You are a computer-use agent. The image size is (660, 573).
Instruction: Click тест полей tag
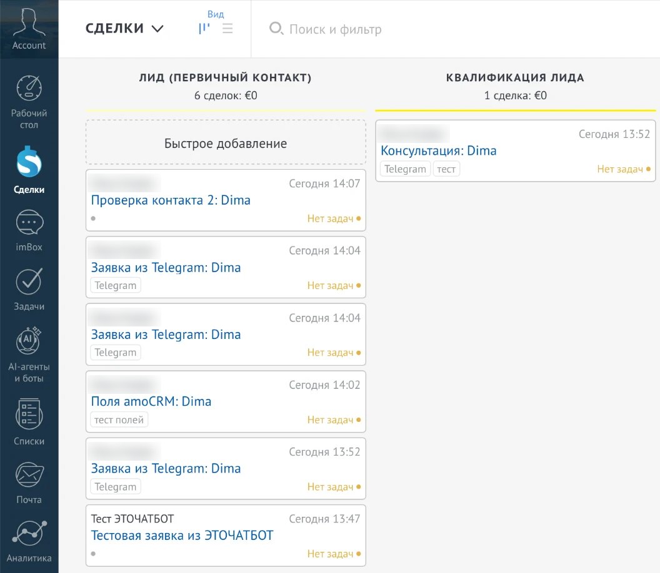pyautogui.click(x=119, y=419)
